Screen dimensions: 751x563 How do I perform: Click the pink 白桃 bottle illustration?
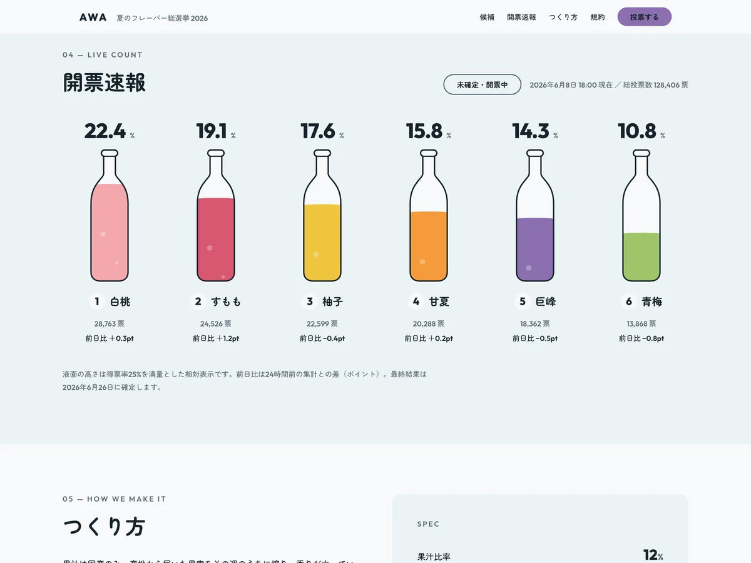pyautogui.click(x=110, y=216)
